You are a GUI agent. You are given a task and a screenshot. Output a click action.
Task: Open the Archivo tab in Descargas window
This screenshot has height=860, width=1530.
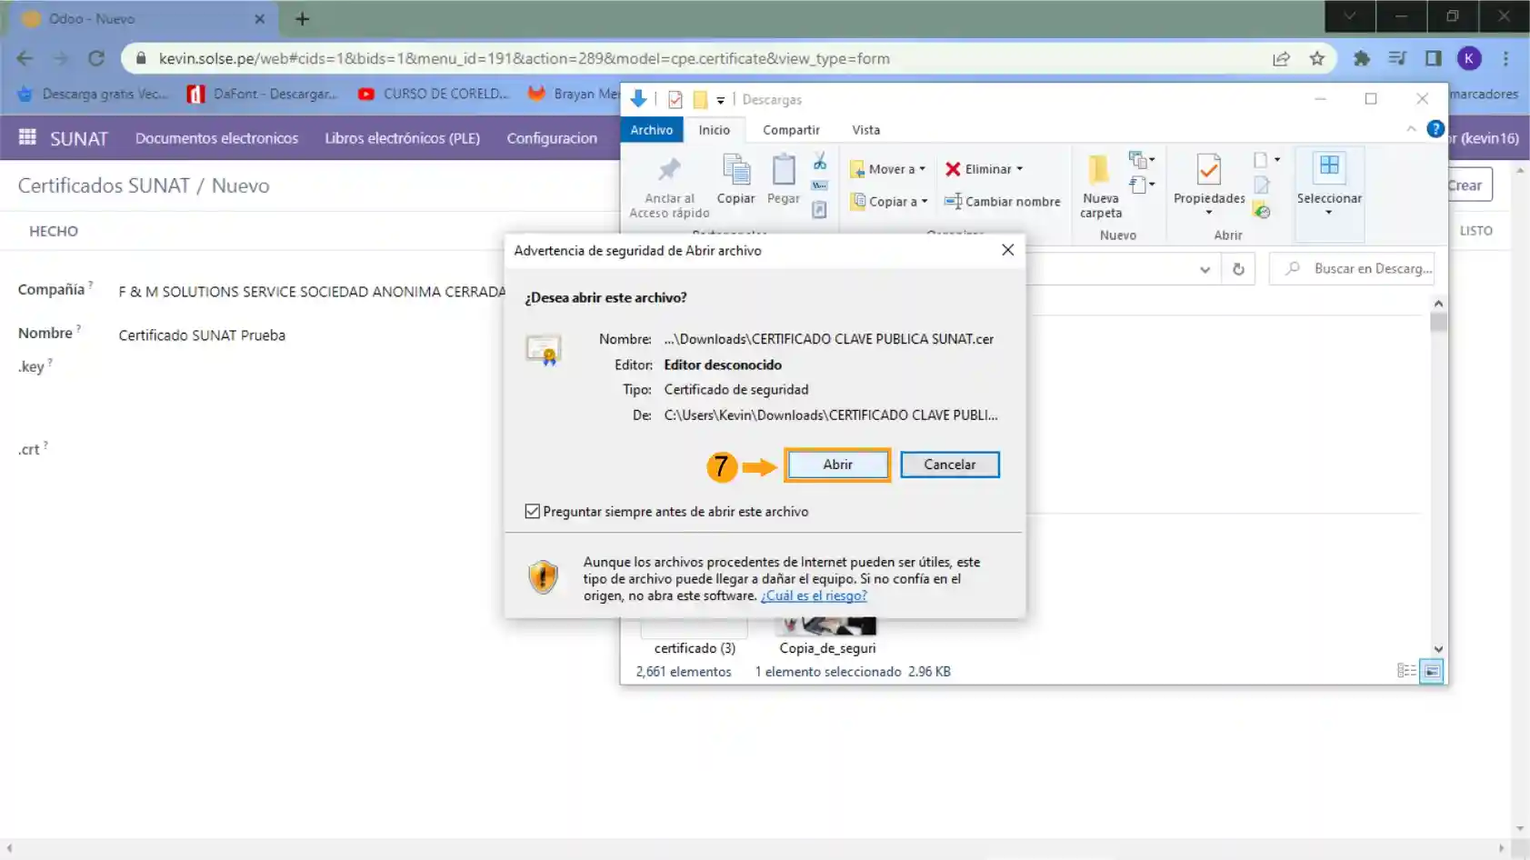pos(652,130)
